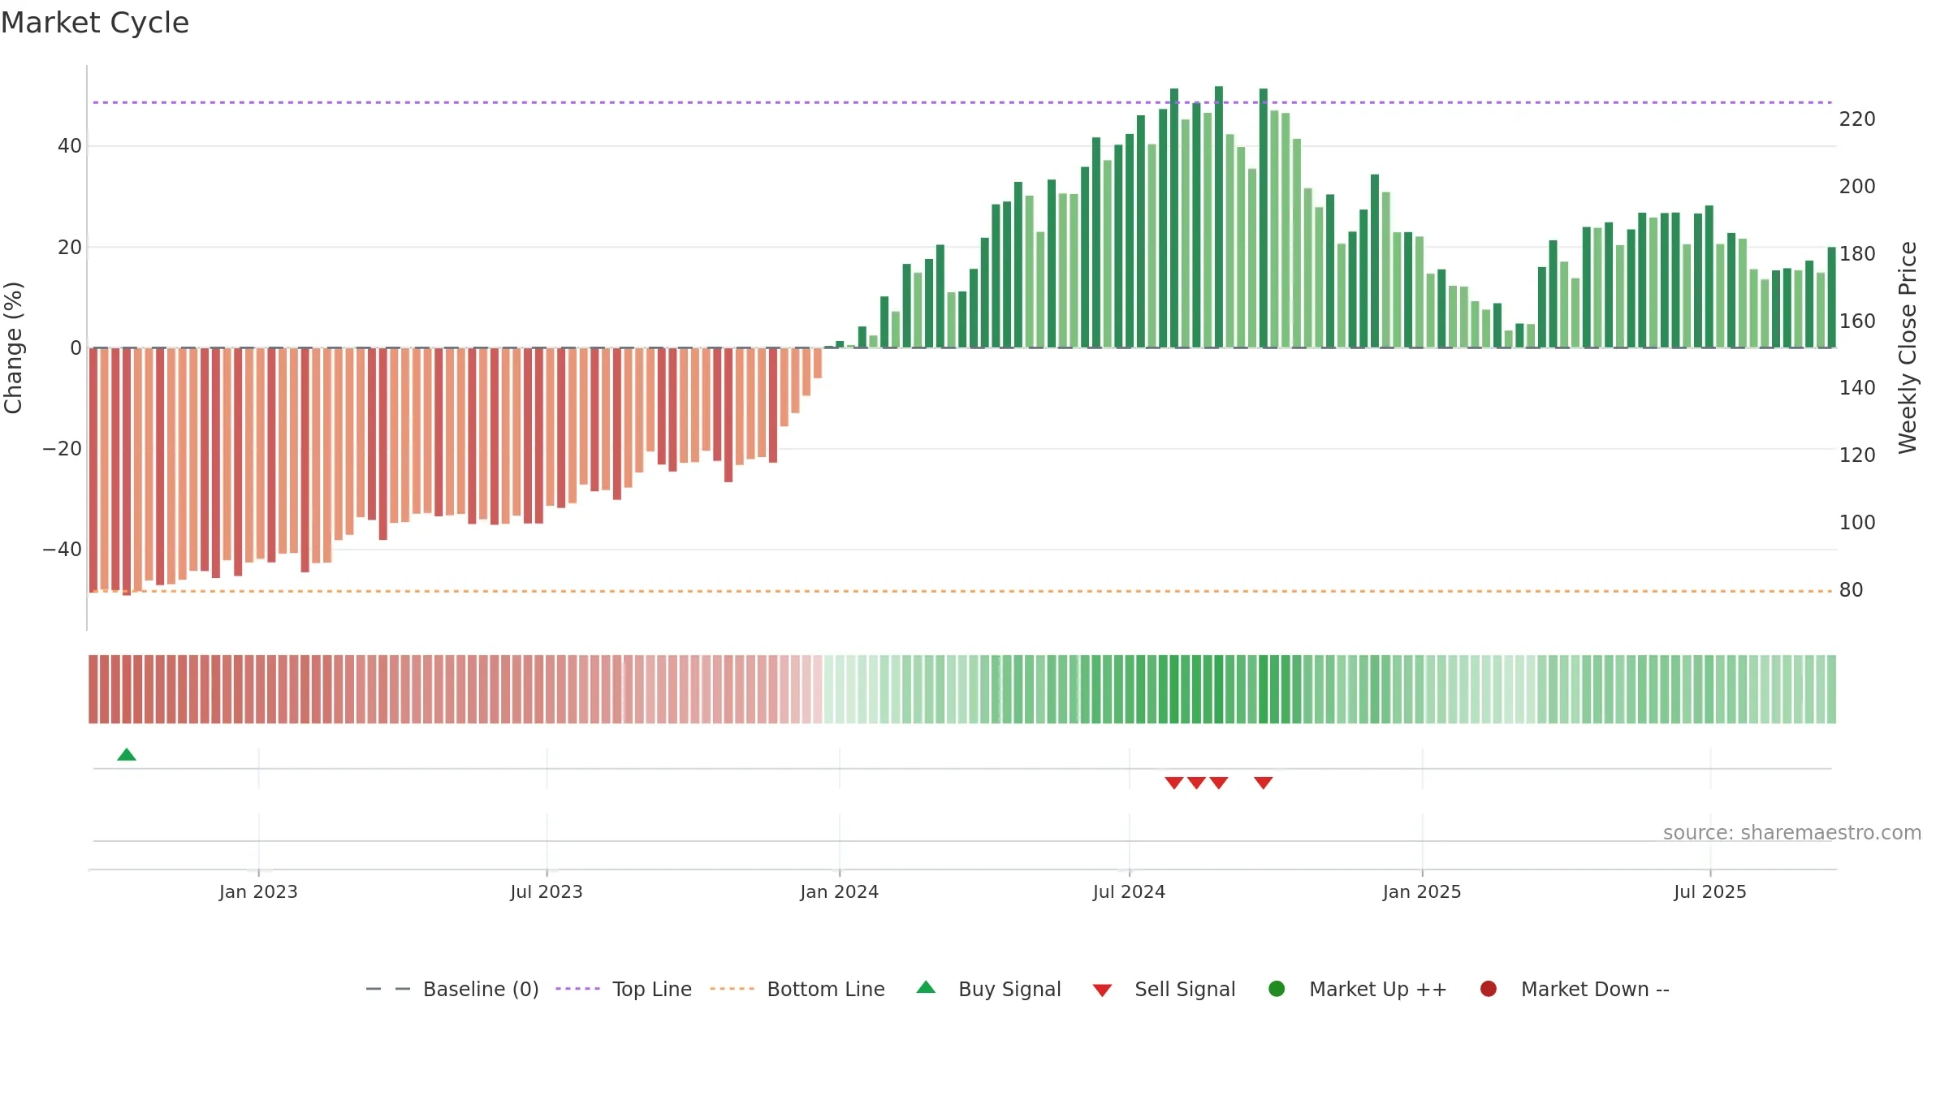Screen dimensions: 1949x1096
Task: Click the last red Sell Signal triangle
Action: coord(1263,783)
